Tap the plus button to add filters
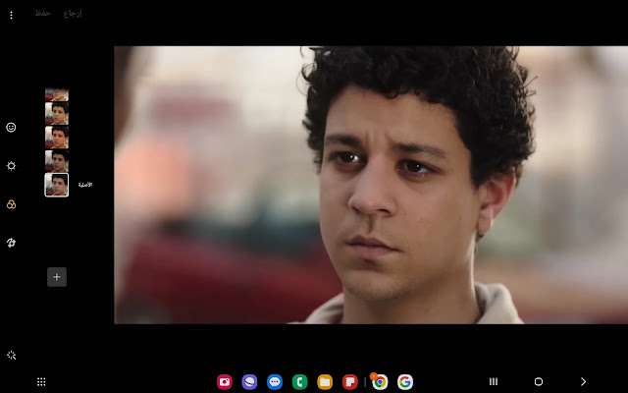 pyautogui.click(x=57, y=277)
